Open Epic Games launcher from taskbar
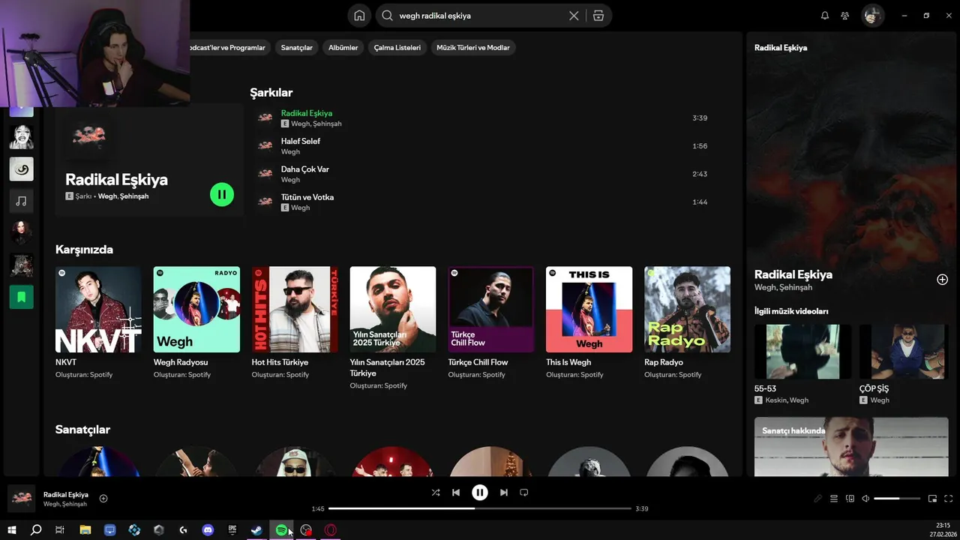This screenshot has height=540, width=960. click(x=232, y=530)
